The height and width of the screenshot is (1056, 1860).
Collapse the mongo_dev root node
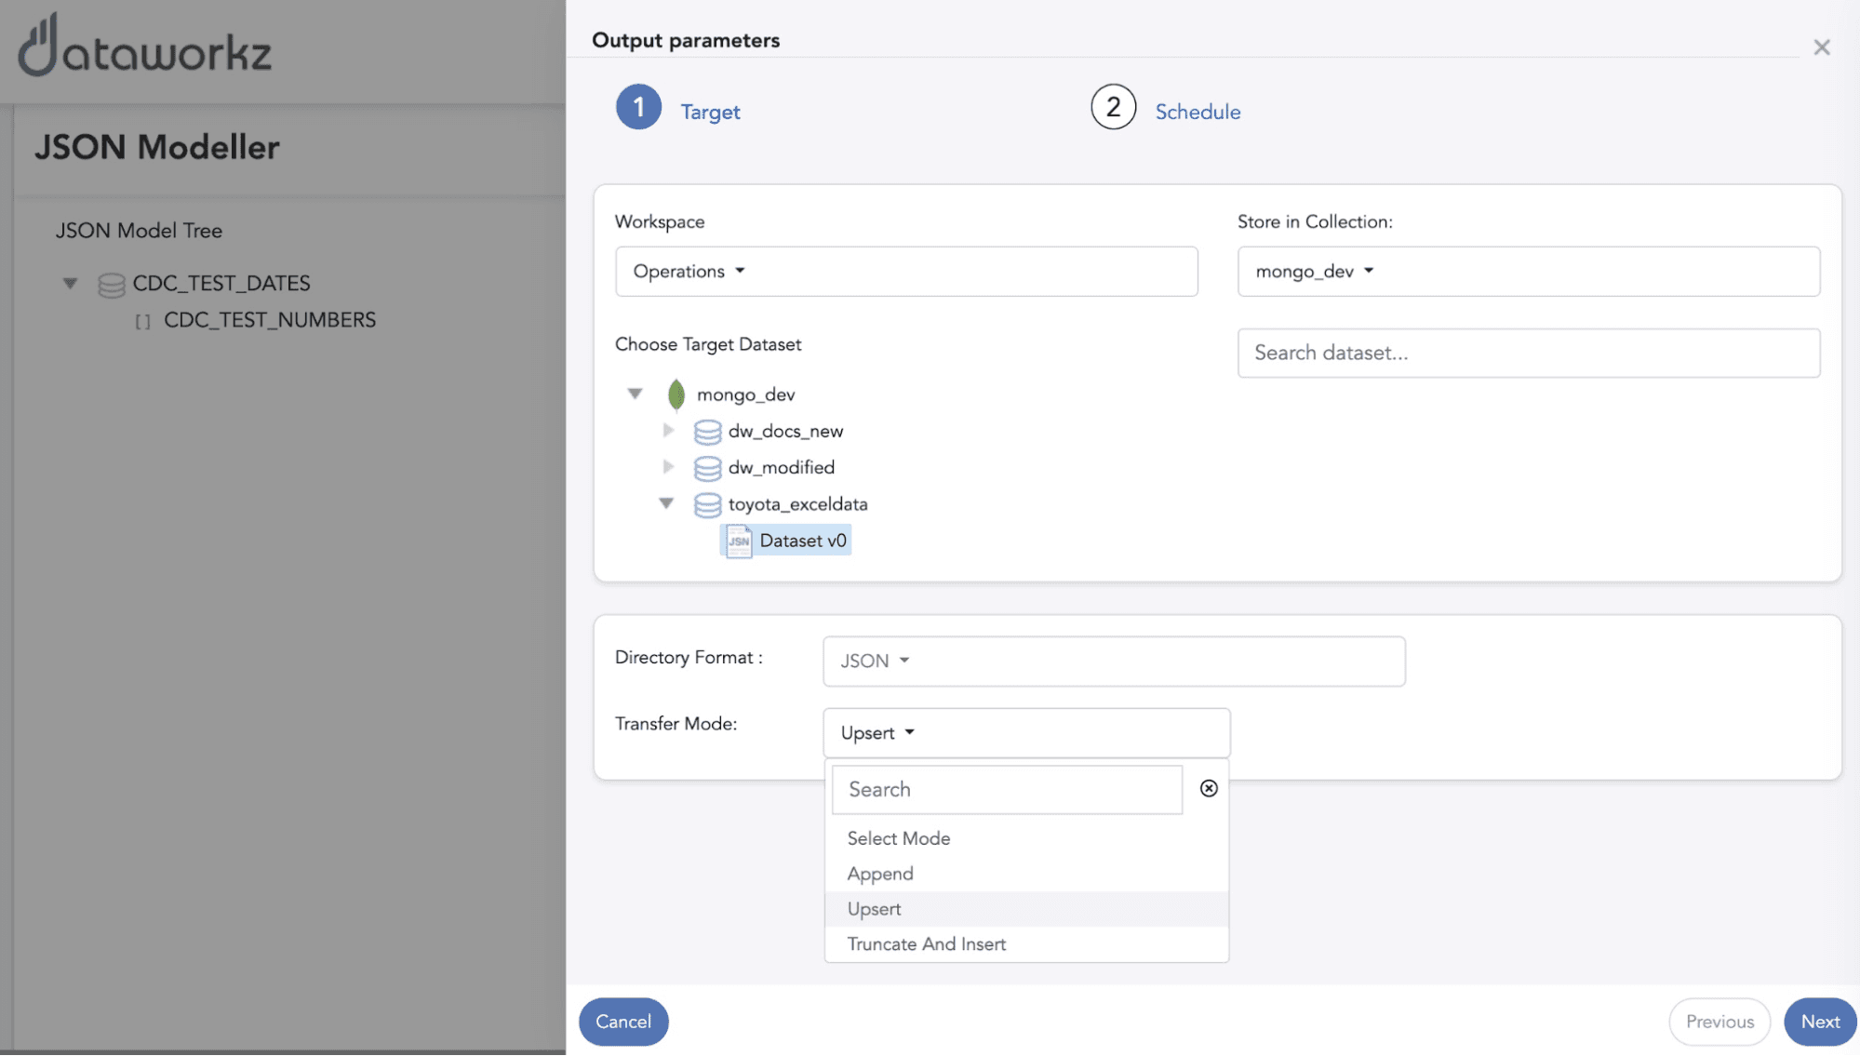pos(635,394)
